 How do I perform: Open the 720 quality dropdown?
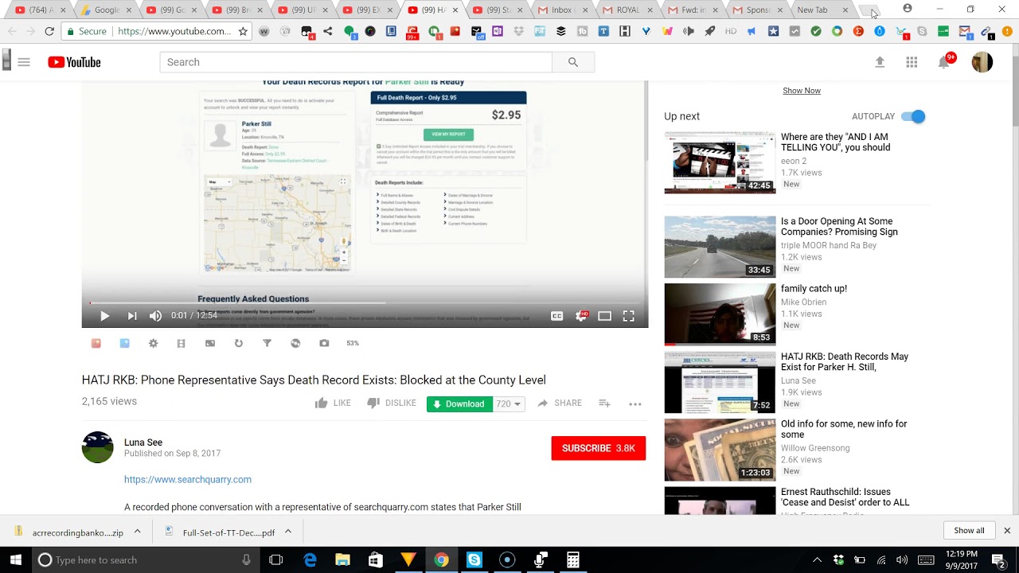[509, 403]
